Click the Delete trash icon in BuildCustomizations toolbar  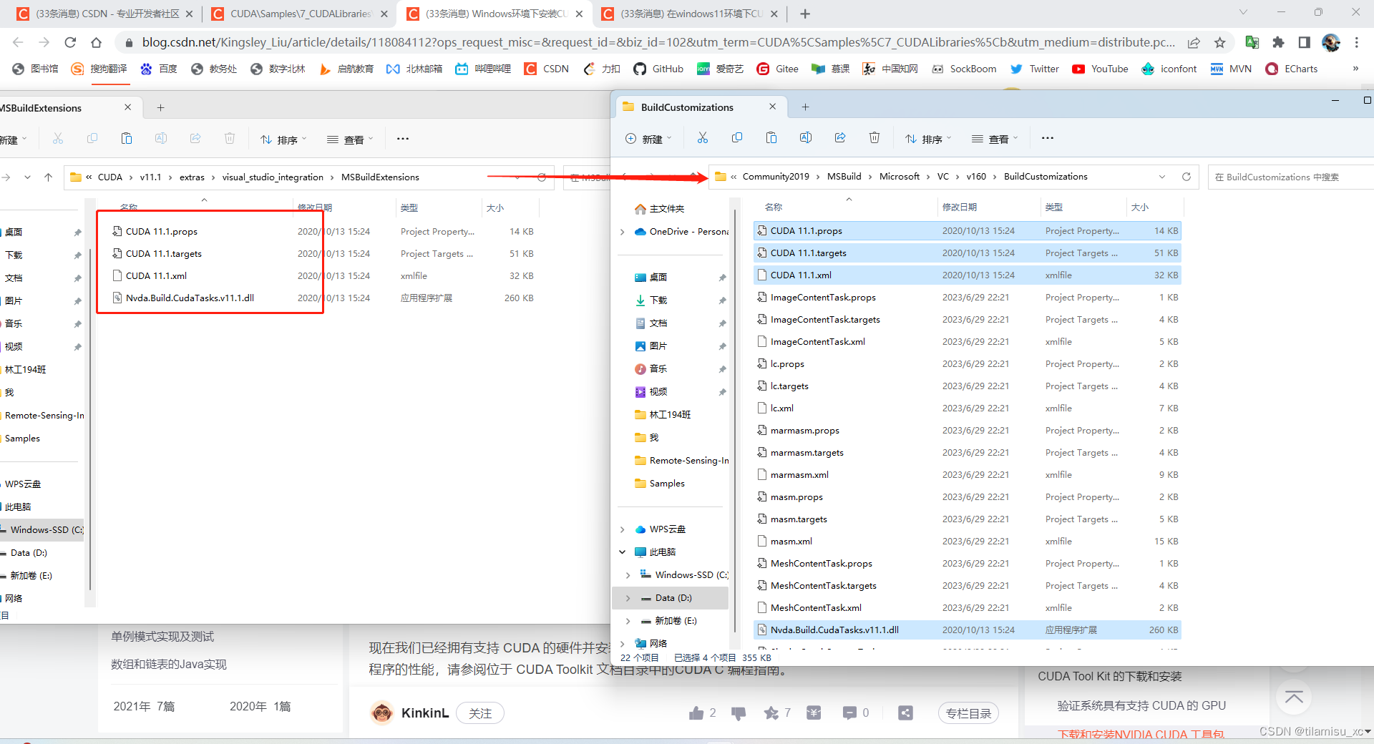point(874,138)
